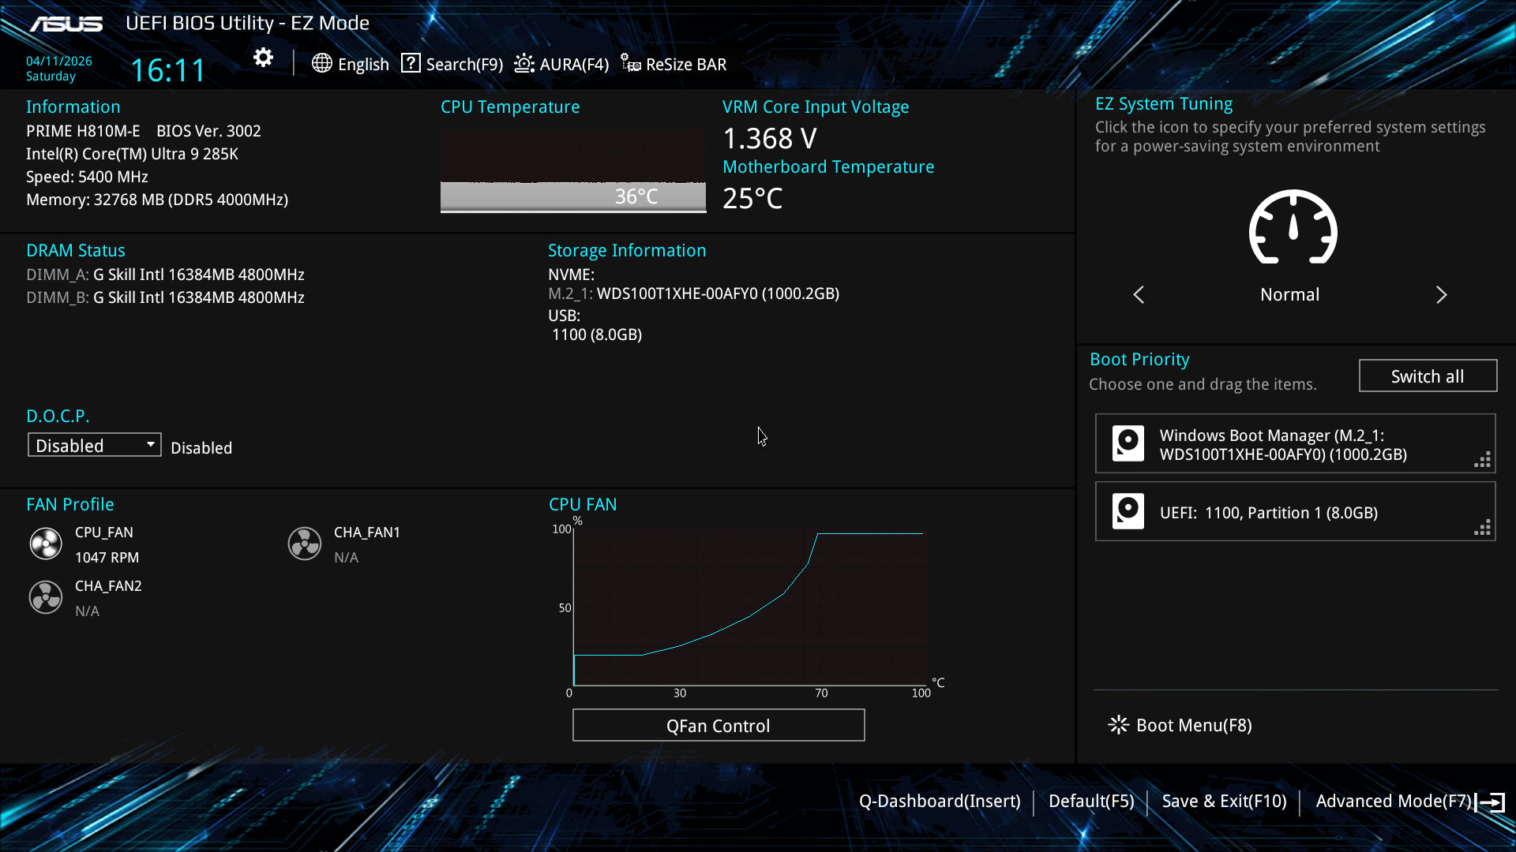Open QFan Control
Screen dimensions: 1516x852
click(x=719, y=725)
